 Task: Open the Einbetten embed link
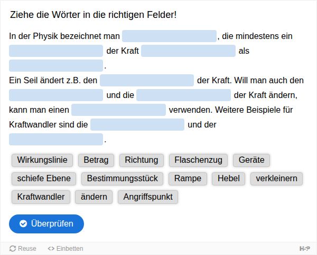pyautogui.click(x=66, y=248)
